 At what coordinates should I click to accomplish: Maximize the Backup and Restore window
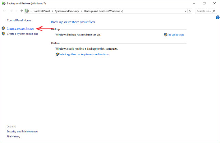[x=204, y=3]
